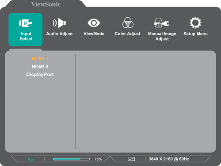This screenshot has height=166, width=221.
Task: Open Audio Adjust speaker icon
Action: (59, 23)
